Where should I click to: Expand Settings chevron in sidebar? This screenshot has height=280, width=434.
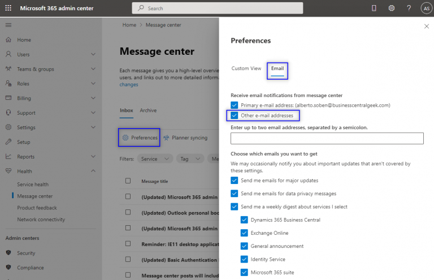click(x=93, y=127)
